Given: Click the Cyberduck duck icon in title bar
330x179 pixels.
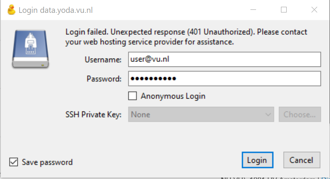Looking at the screenshot, I should pyautogui.click(x=11, y=10).
